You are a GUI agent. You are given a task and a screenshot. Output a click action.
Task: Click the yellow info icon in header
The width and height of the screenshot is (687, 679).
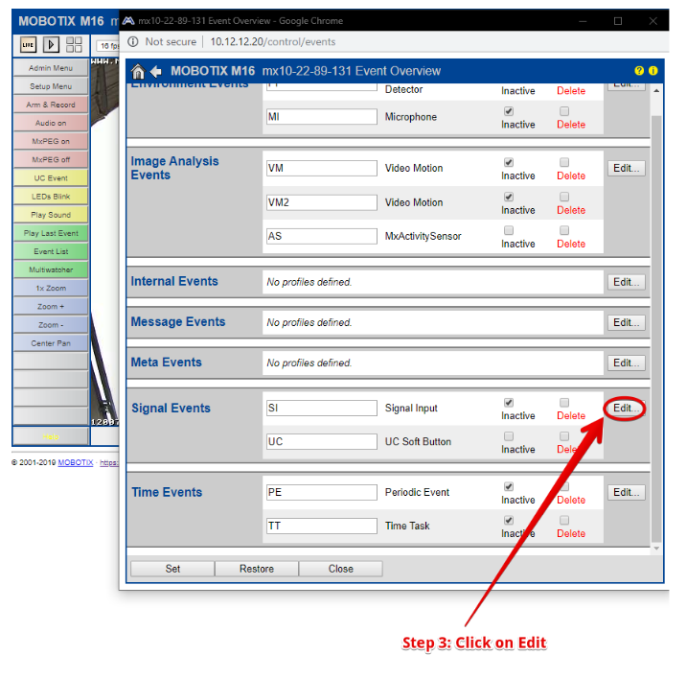(653, 71)
